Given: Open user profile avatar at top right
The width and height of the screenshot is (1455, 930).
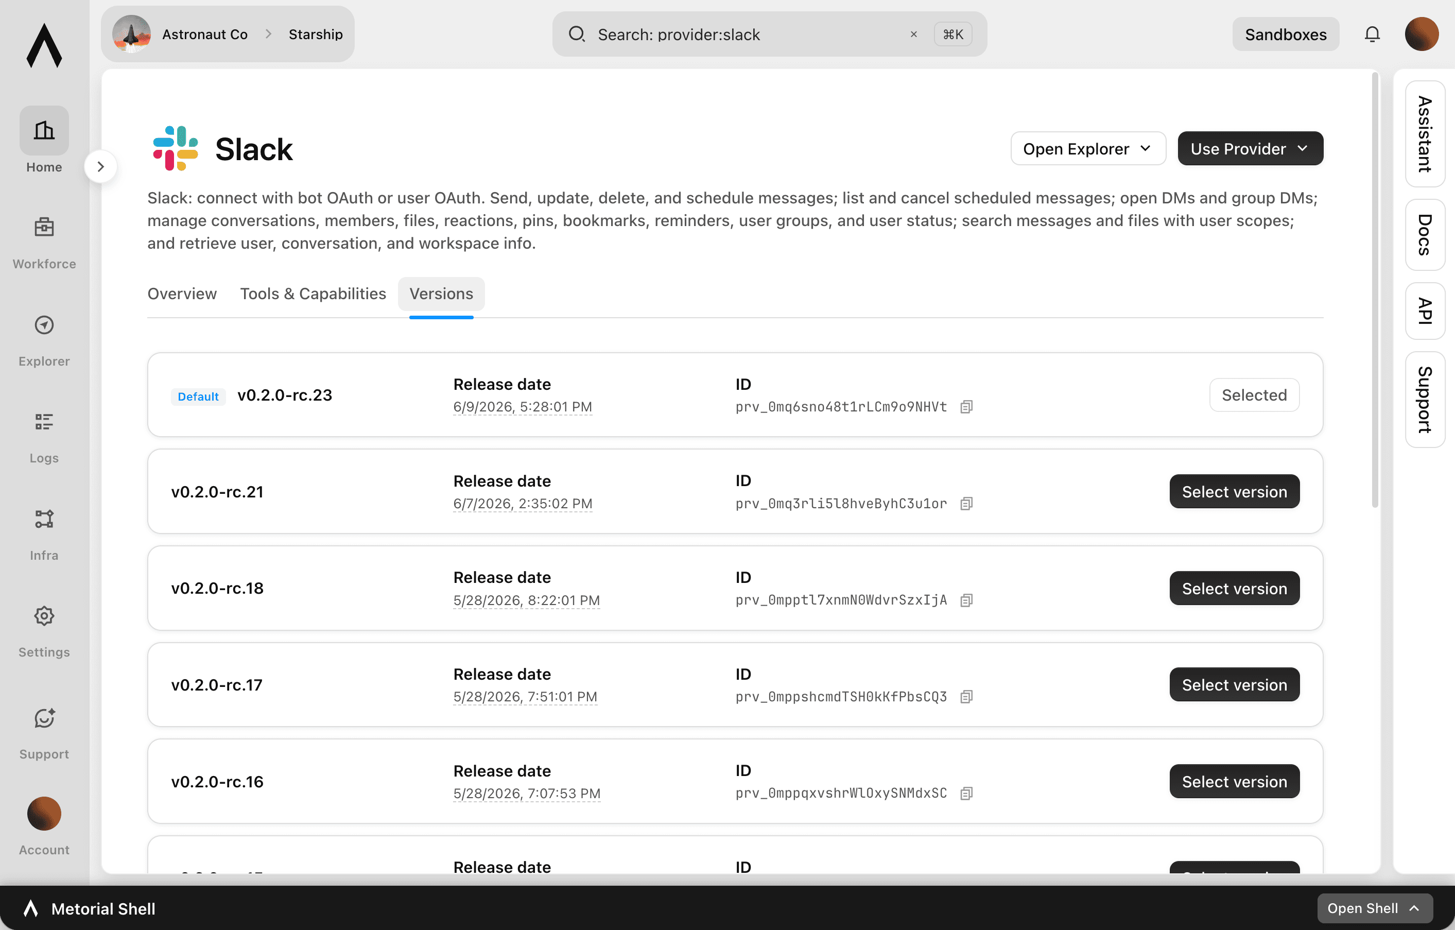Looking at the screenshot, I should [x=1421, y=35].
